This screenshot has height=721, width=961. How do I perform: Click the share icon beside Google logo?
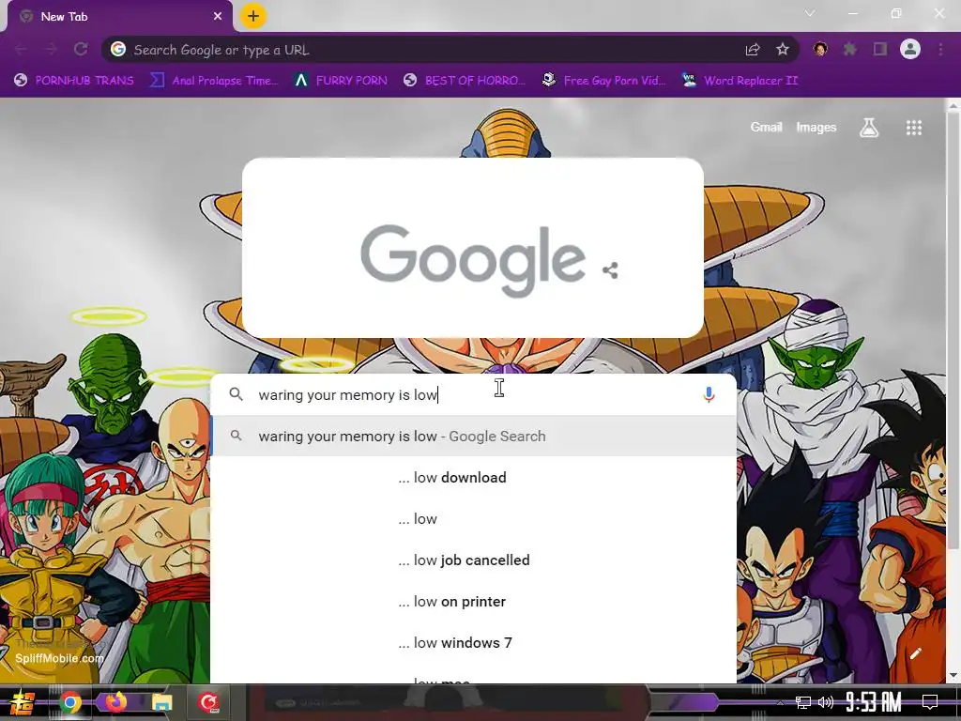pos(610,269)
